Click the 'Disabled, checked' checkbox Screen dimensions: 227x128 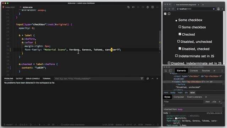click(180, 49)
